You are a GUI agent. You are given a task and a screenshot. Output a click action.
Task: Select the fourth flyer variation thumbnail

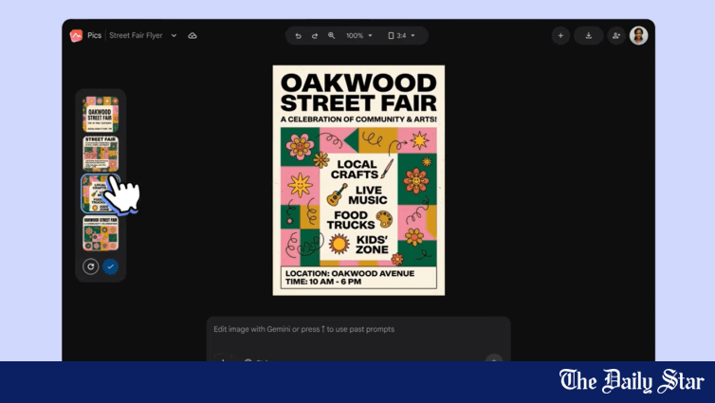(x=101, y=233)
